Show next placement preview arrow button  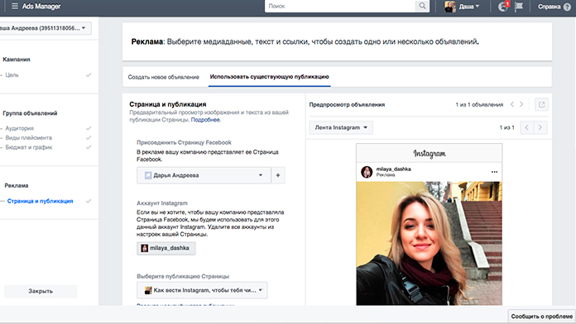[540, 127]
